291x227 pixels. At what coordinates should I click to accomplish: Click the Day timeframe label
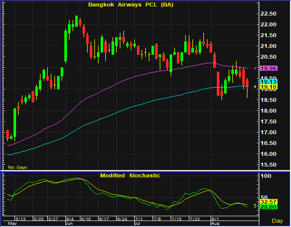(278, 221)
